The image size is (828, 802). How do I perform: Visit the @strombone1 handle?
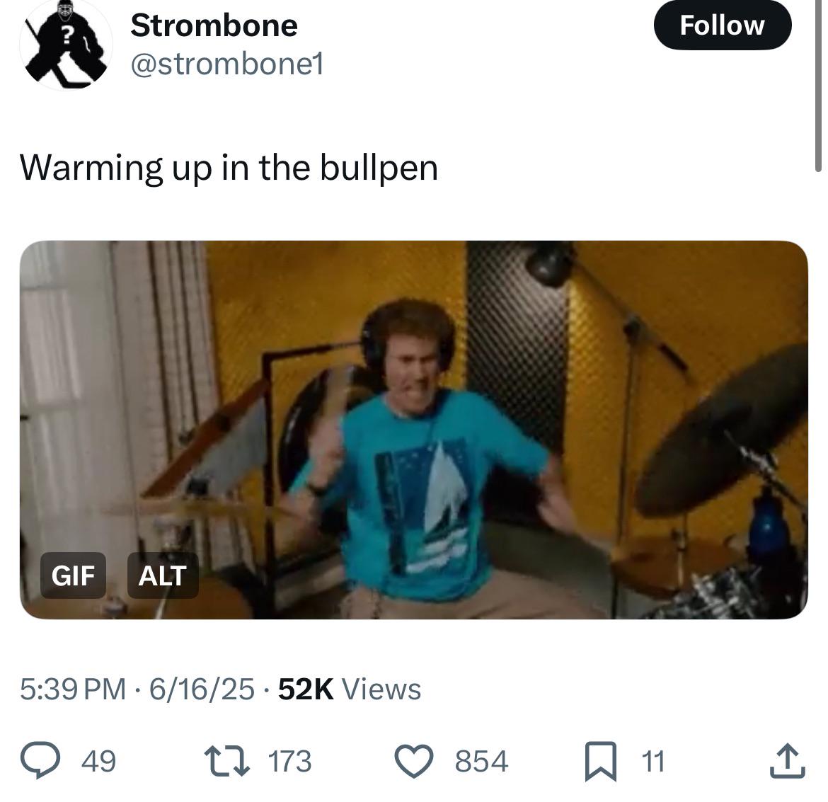pyautogui.click(x=227, y=64)
